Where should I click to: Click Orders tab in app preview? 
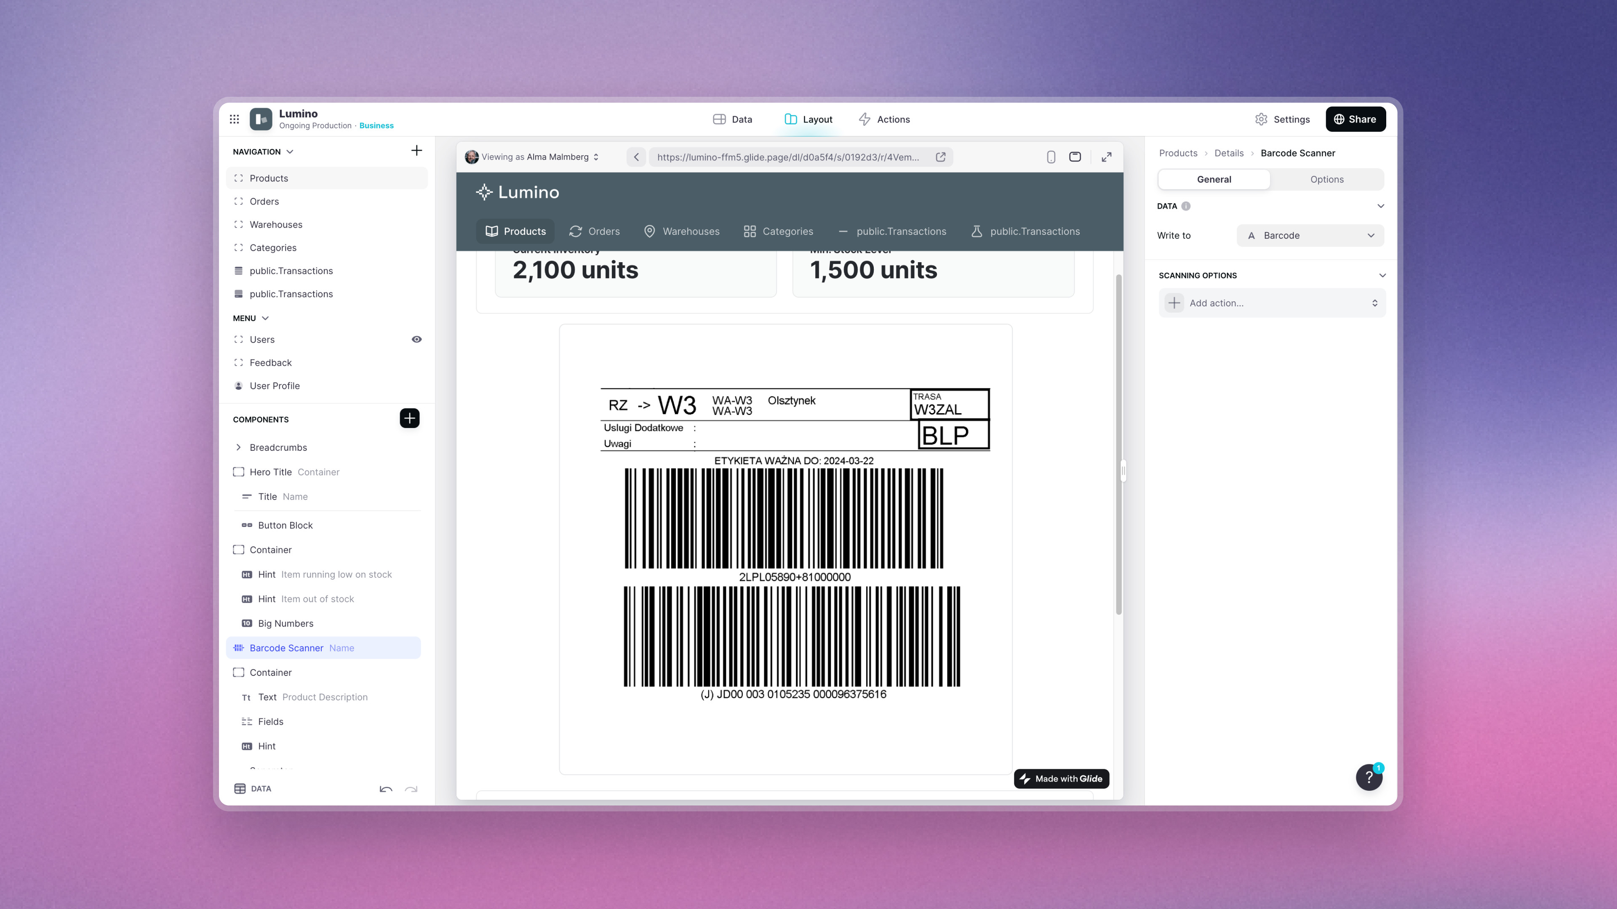click(595, 231)
